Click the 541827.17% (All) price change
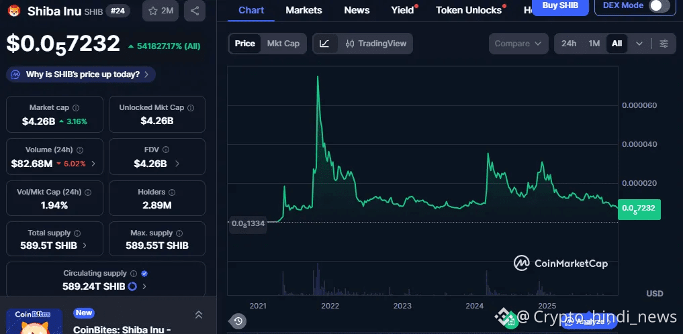 (165, 46)
